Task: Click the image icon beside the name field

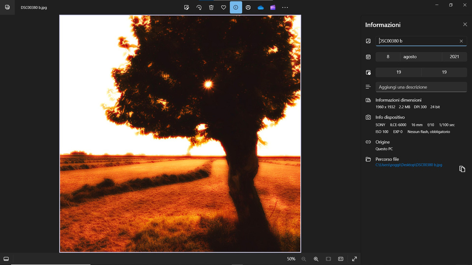Action: (x=368, y=41)
